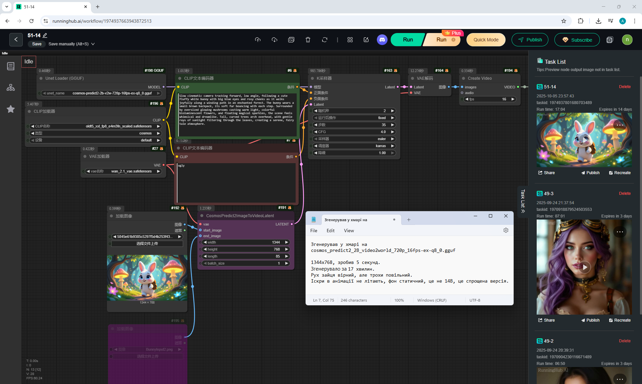The width and height of the screenshot is (642, 384).
Task: Open Notepad settings gear icon
Action: pyautogui.click(x=506, y=231)
